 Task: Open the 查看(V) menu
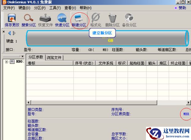coord(70,8)
